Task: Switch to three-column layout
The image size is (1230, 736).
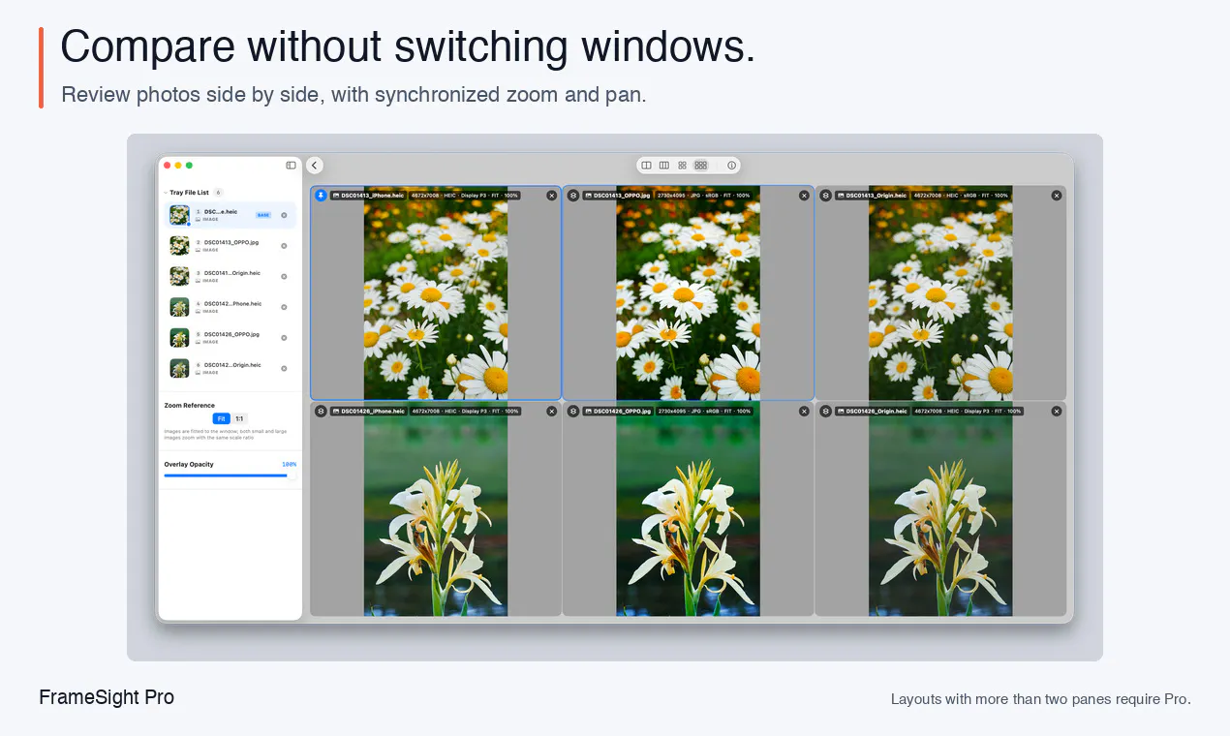Action: pos(664,166)
